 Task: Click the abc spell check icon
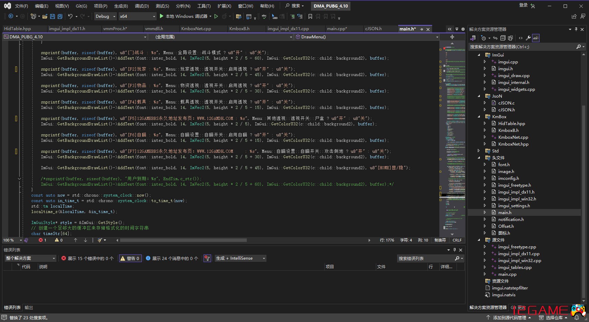tap(264, 16)
